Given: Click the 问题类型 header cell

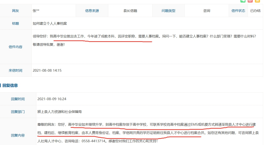Looking at the screenshot, I should [x=169, y=11].
